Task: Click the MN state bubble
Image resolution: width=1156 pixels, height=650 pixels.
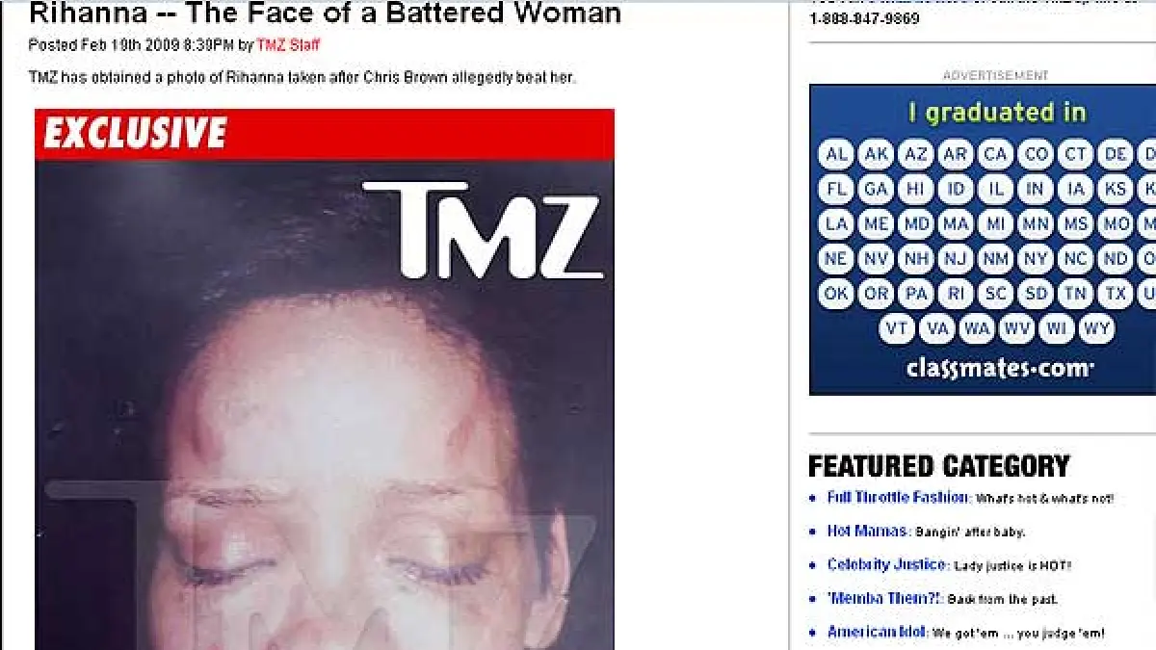Action: [x=1036, y=224]
